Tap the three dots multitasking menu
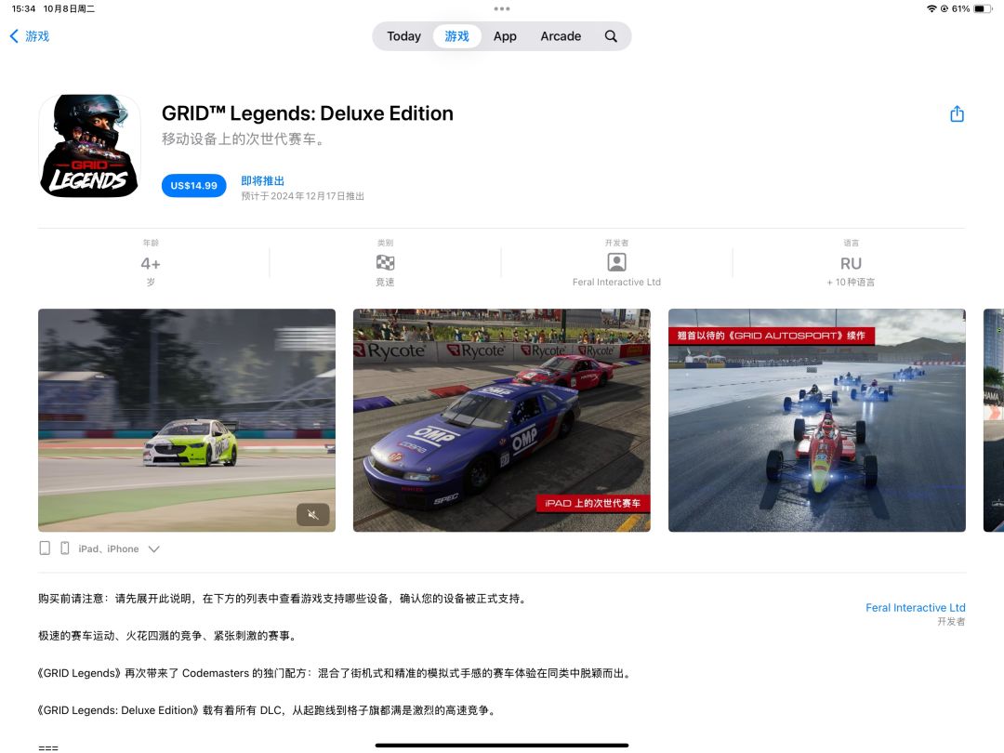 point(502,9)
